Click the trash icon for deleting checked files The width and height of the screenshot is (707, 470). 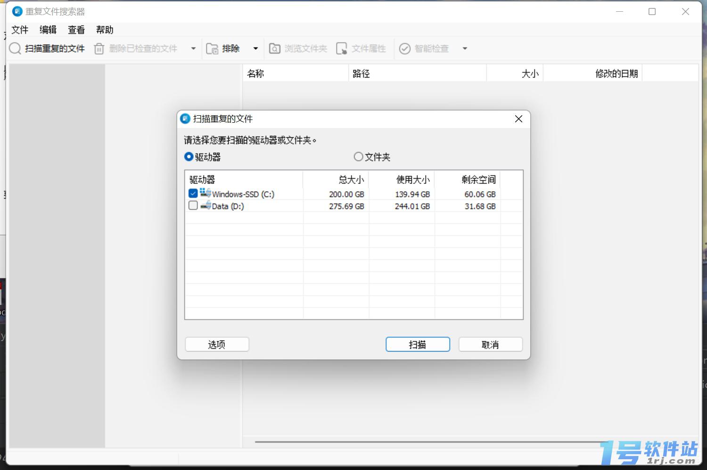tap(99, 48)
